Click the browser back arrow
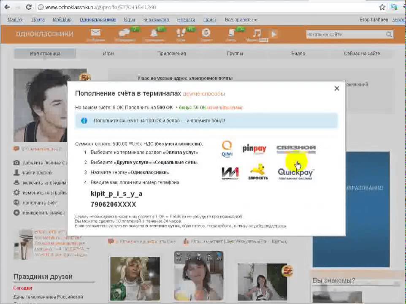The image size is (406, 304). tap(7, 7)
